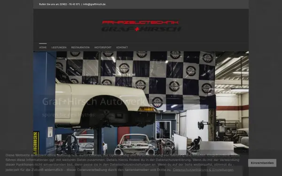
Task: Select the Motorsport menu item
Action: coord(103,47)
